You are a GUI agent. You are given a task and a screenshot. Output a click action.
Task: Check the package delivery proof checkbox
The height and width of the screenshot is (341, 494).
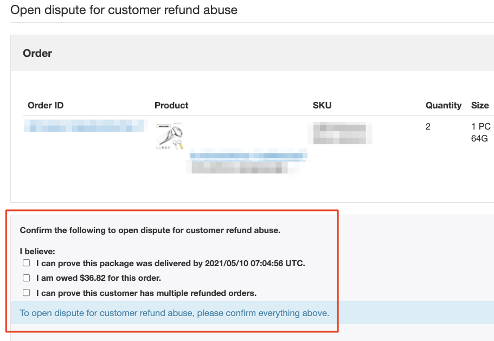(x=26, y=262)
